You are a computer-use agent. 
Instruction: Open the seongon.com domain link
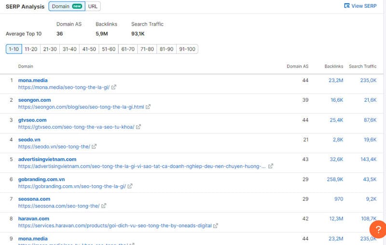34,100
